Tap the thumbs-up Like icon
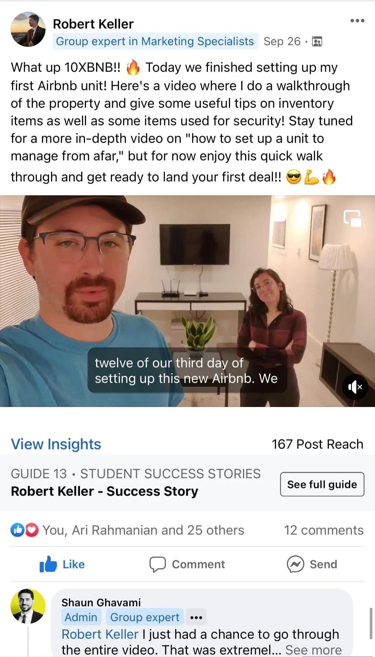Image resolution: width=375 pixels, height=657 pixels. tap(48, 564)
